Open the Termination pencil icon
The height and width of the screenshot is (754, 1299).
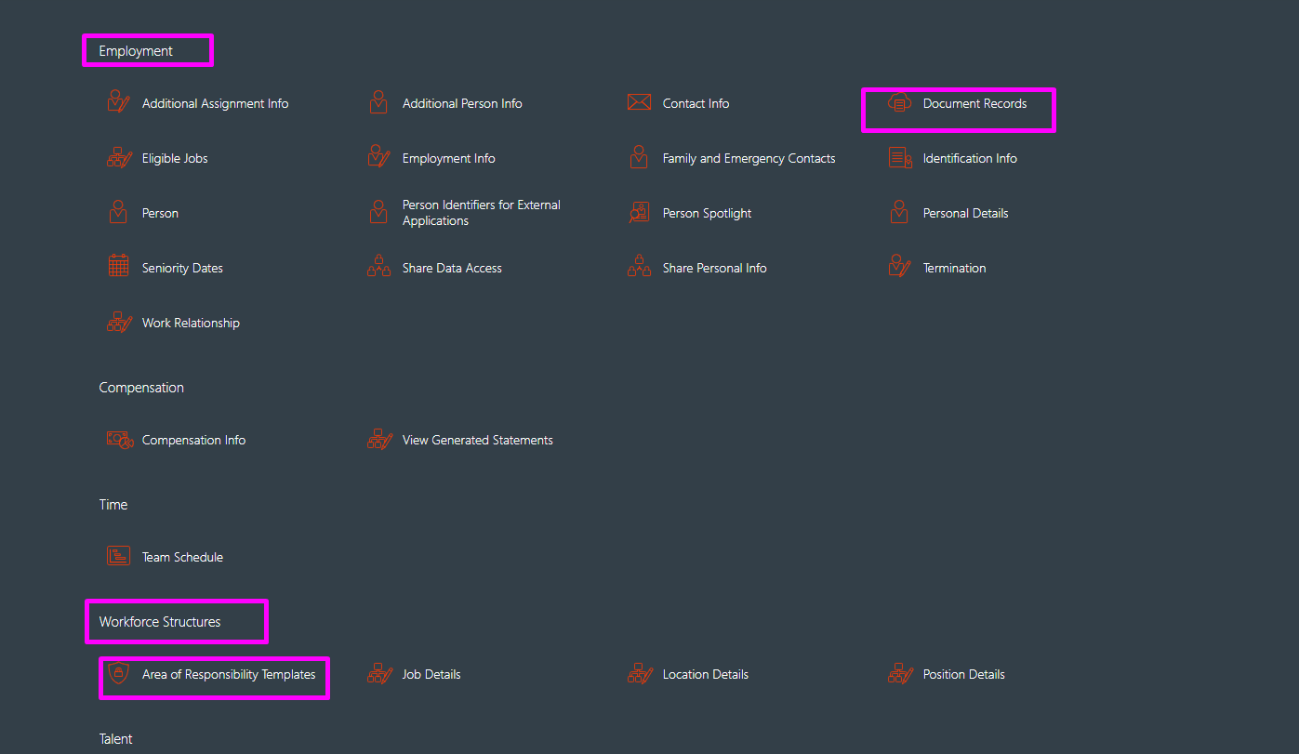(x=898, y=266)
